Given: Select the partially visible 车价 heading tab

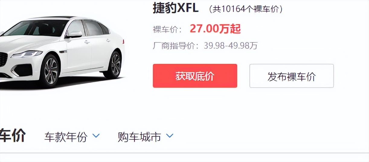Looking at the screenshot, I should pyautogui.click(x=13, y=136).
